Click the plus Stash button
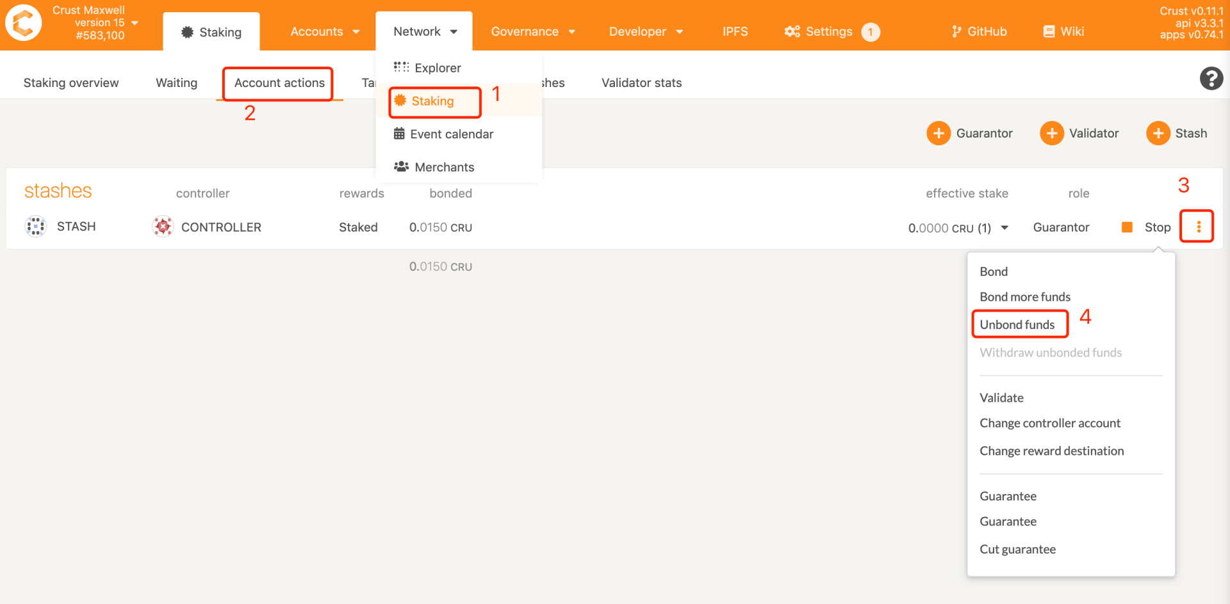Image resolution: width=1230 pixels, height=604 pixels. (x=1176, y=133)
